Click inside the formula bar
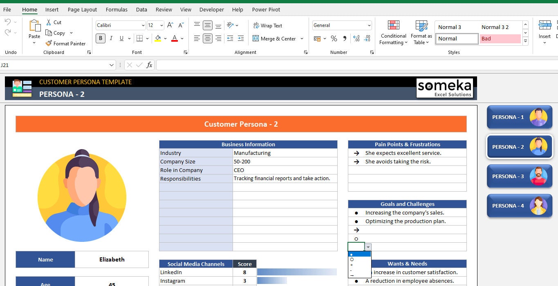Viewport: 558px width, 286px height. pyautogui.click(x=286, y=65)
